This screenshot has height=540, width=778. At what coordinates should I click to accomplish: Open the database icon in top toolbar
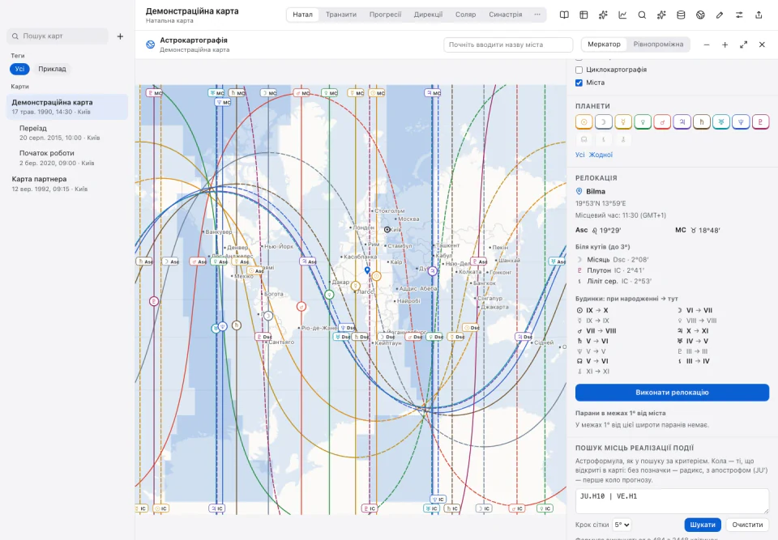click(681, 15)
